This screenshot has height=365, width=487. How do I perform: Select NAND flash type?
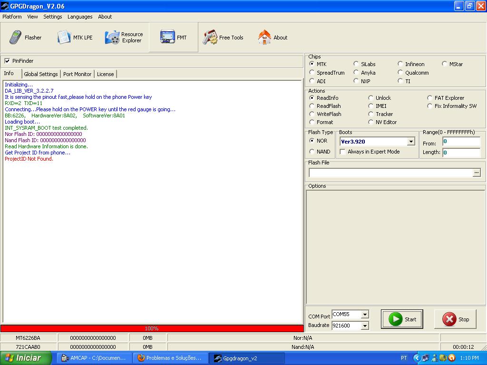(312, 152)
